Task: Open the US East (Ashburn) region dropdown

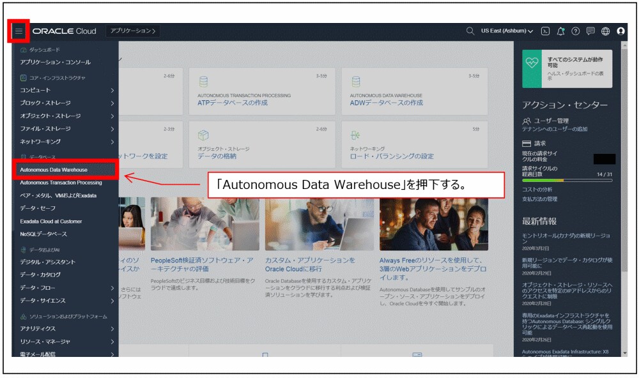Action: [x=507, y=31]
